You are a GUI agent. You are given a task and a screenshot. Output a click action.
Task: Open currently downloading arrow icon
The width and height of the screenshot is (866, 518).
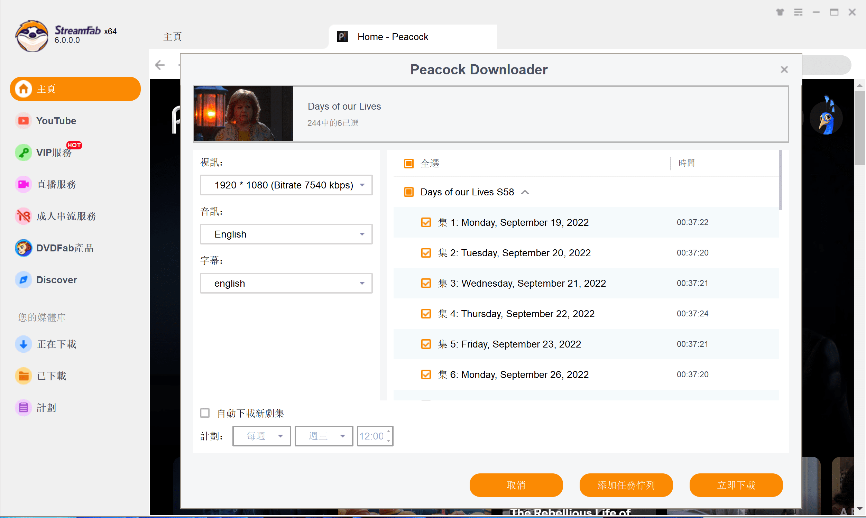click(x=24, y=344)
